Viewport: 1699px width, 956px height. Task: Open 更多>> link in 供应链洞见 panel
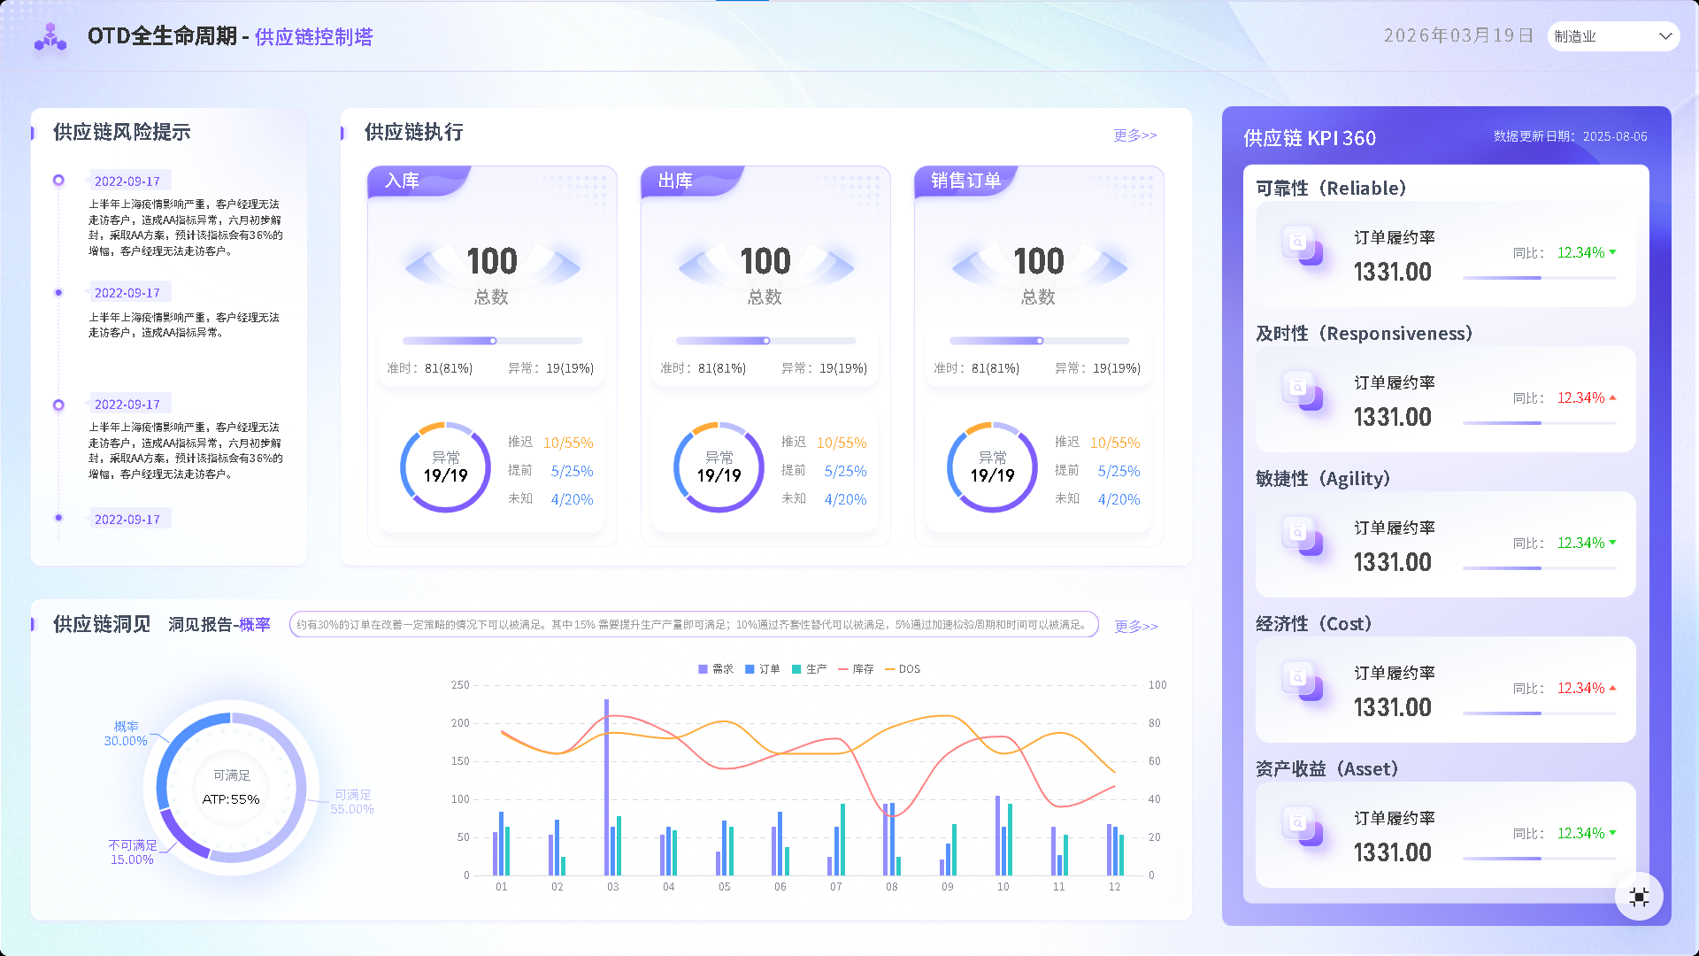coord(1135,627)
